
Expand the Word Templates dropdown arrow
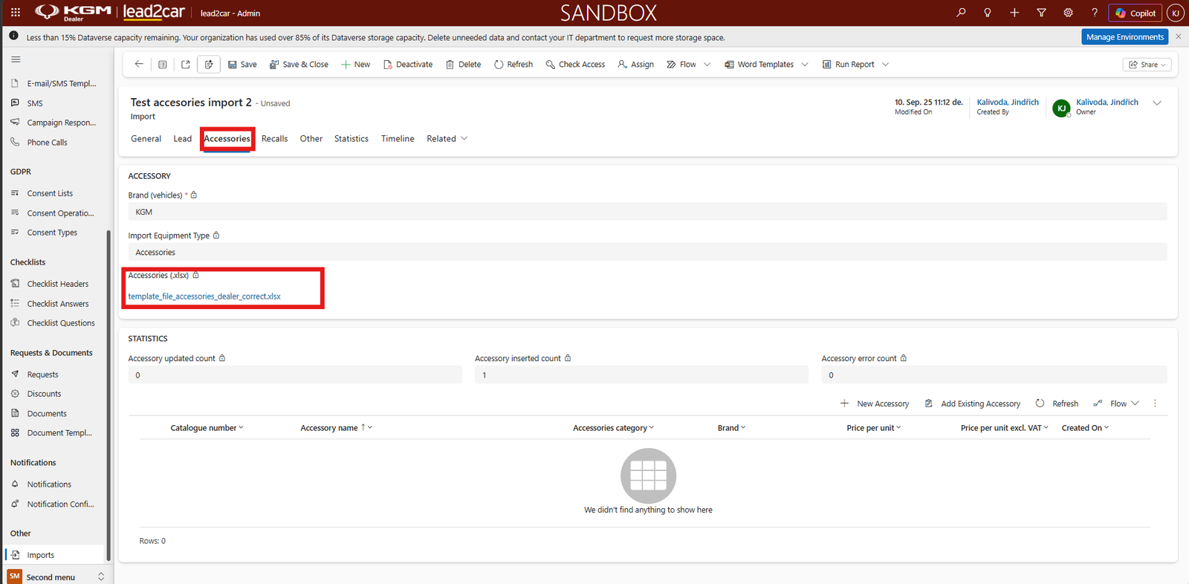(x=805, y=65)
